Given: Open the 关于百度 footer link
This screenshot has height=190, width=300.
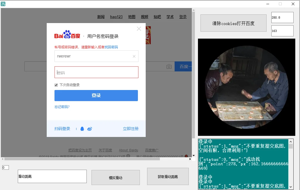Looking at the screenshot, I should [105, 150].
